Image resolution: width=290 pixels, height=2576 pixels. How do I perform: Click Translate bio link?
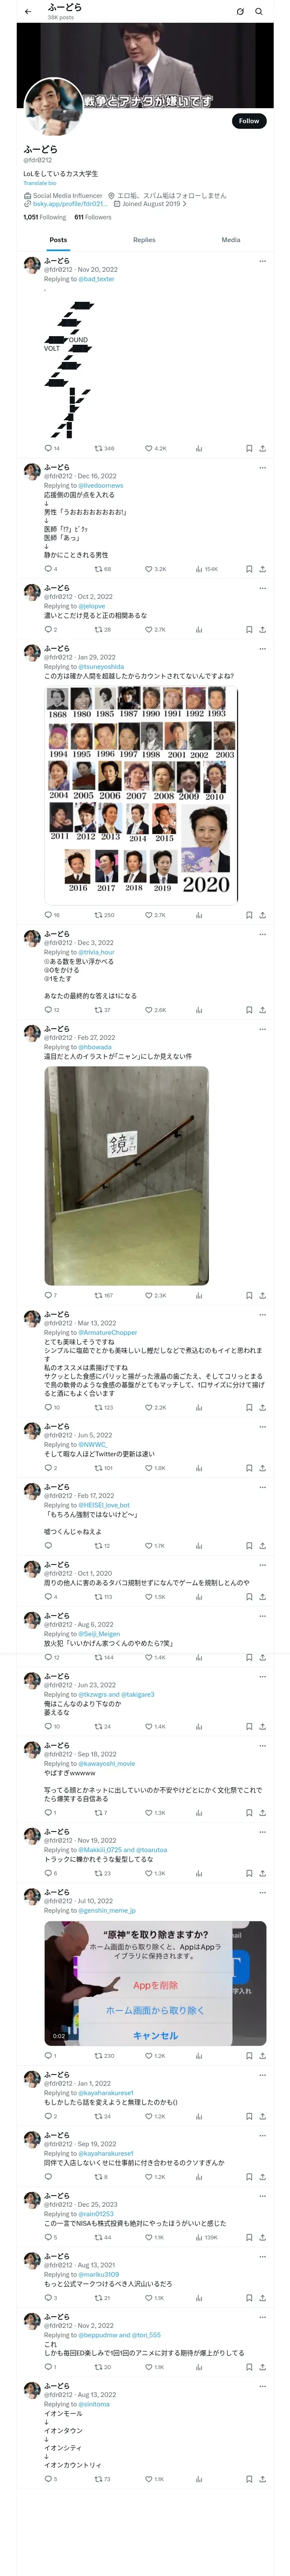click(40, 183)
